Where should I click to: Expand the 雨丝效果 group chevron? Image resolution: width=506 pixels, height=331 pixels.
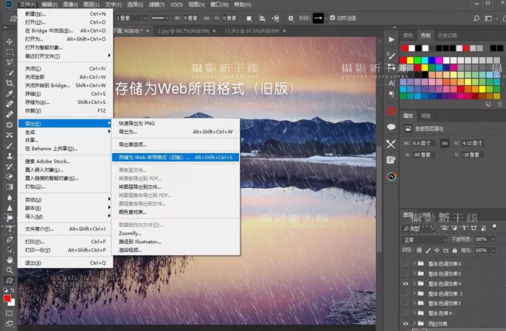click(x=414, y=324)
